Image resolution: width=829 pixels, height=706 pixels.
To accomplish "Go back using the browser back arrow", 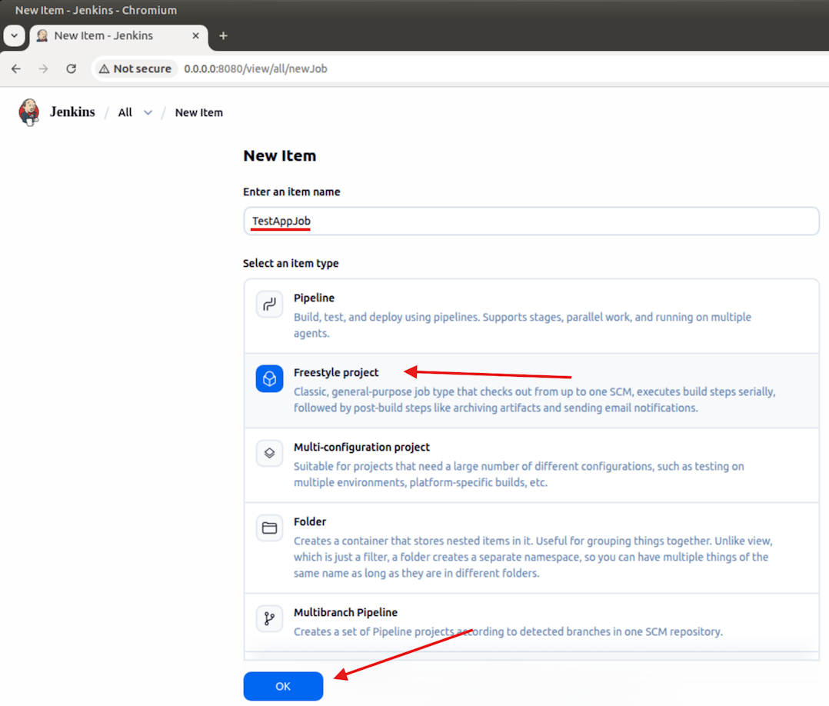I will [16, 68].
